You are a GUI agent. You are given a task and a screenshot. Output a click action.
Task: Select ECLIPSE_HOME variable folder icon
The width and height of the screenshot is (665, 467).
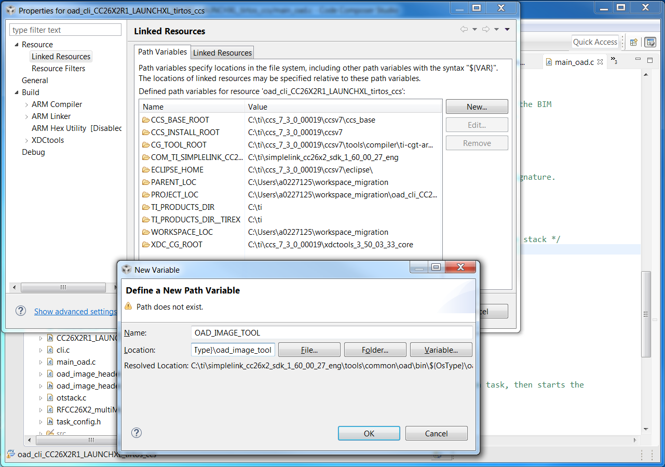tap(145, 170)
